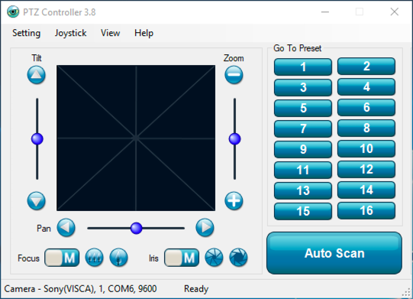
Task: Click the PTZ Controller eye app icon
Action: pyautogui.click(x=13, y=12)
